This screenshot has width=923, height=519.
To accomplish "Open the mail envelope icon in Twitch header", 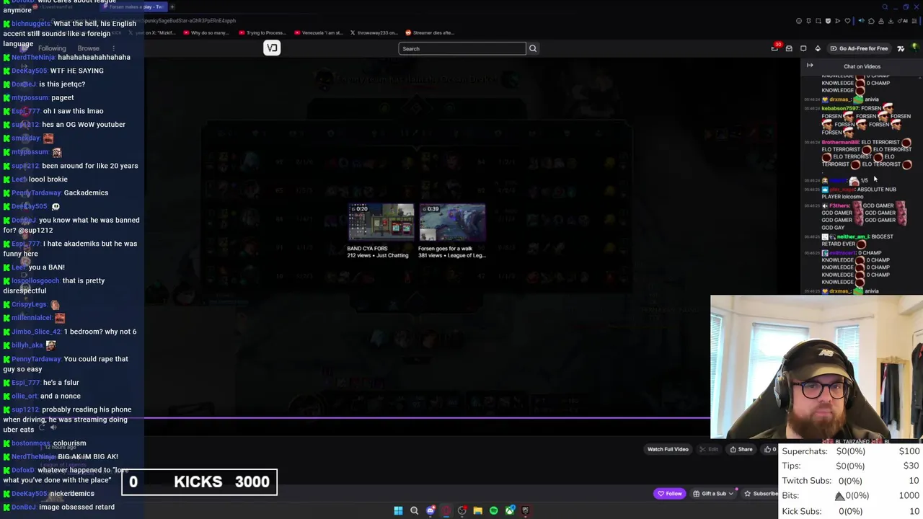I will 789,48.
